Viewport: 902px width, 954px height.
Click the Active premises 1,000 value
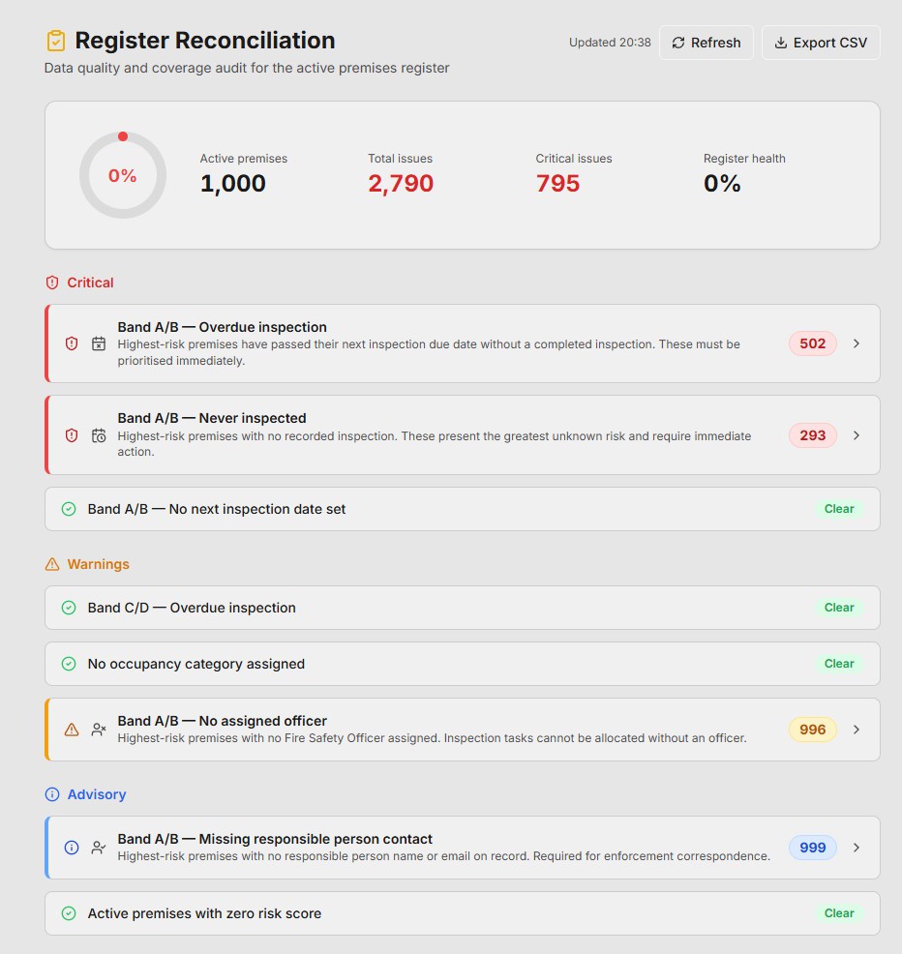(233, 184)
